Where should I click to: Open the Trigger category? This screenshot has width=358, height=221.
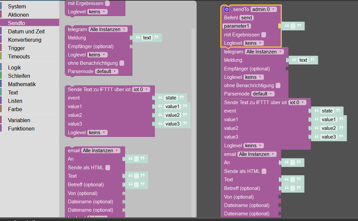pos(16,48)
